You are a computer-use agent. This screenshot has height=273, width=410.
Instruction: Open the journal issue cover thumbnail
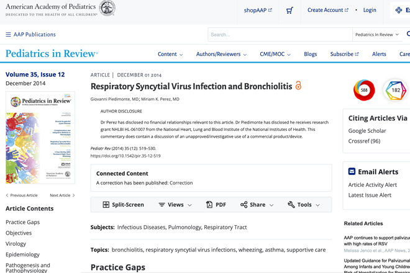(x=40, y=138)
